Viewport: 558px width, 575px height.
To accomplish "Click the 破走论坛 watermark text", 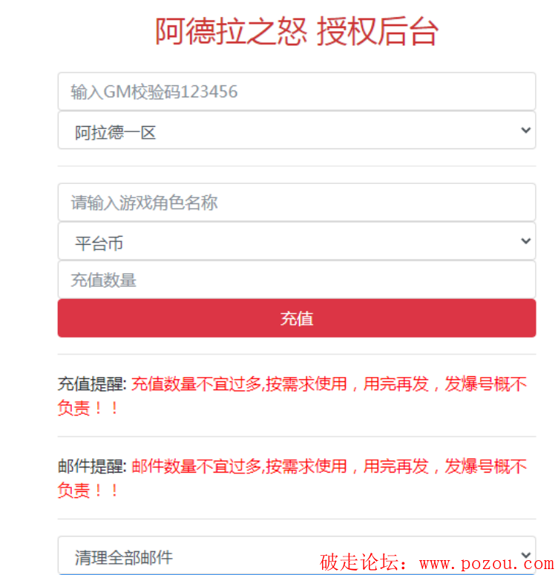I will click(359, 562).
